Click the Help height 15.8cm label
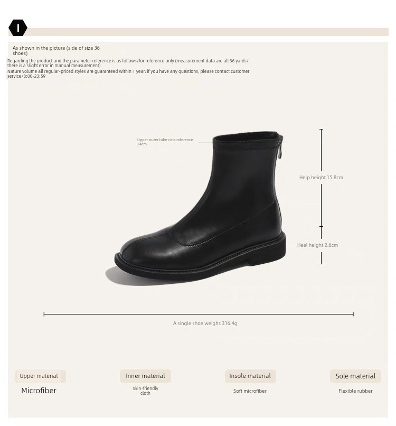The width and height of the screenshot is (396, 426). (321, 178)
